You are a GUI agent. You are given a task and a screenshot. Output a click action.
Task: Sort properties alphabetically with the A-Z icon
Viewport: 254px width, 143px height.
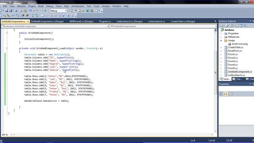point(226,94)
